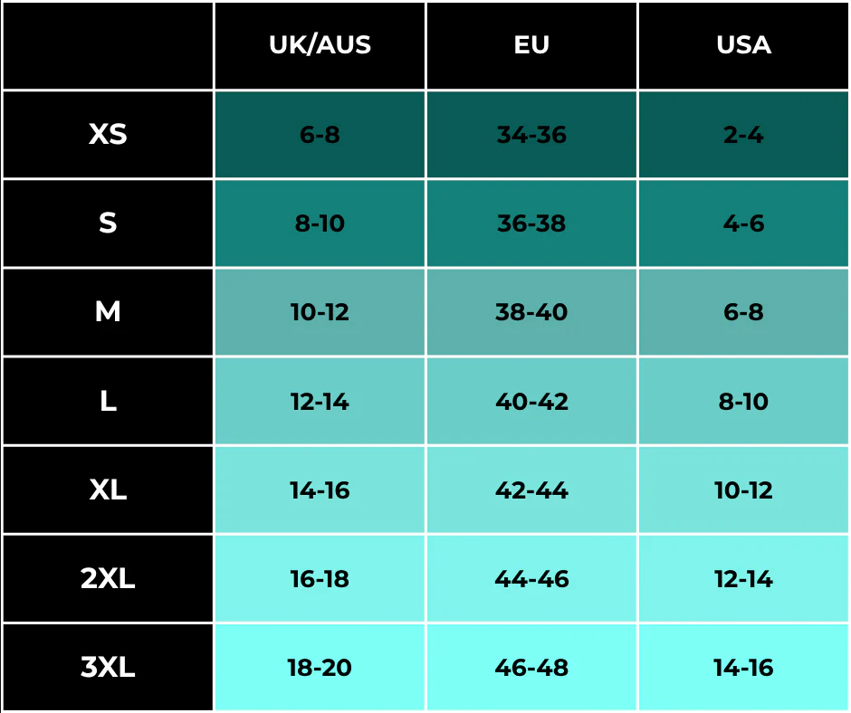Select the XL size row label
This screenshot has height=713, width=851.
(108, 490)
